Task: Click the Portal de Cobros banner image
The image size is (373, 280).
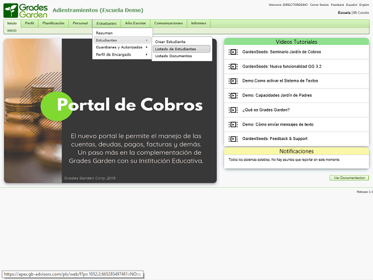Action: [110, 111]
